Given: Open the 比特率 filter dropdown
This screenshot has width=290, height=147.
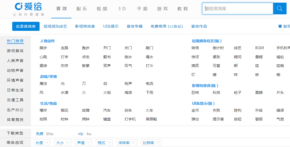Looking at the screenshot, I should (x=151, y=143).
